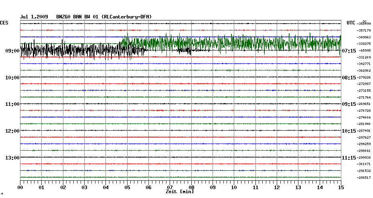Click the minute 00 tick label on bottom axis
This screenshot has height=198, width=373.
[x=20, y=187]
